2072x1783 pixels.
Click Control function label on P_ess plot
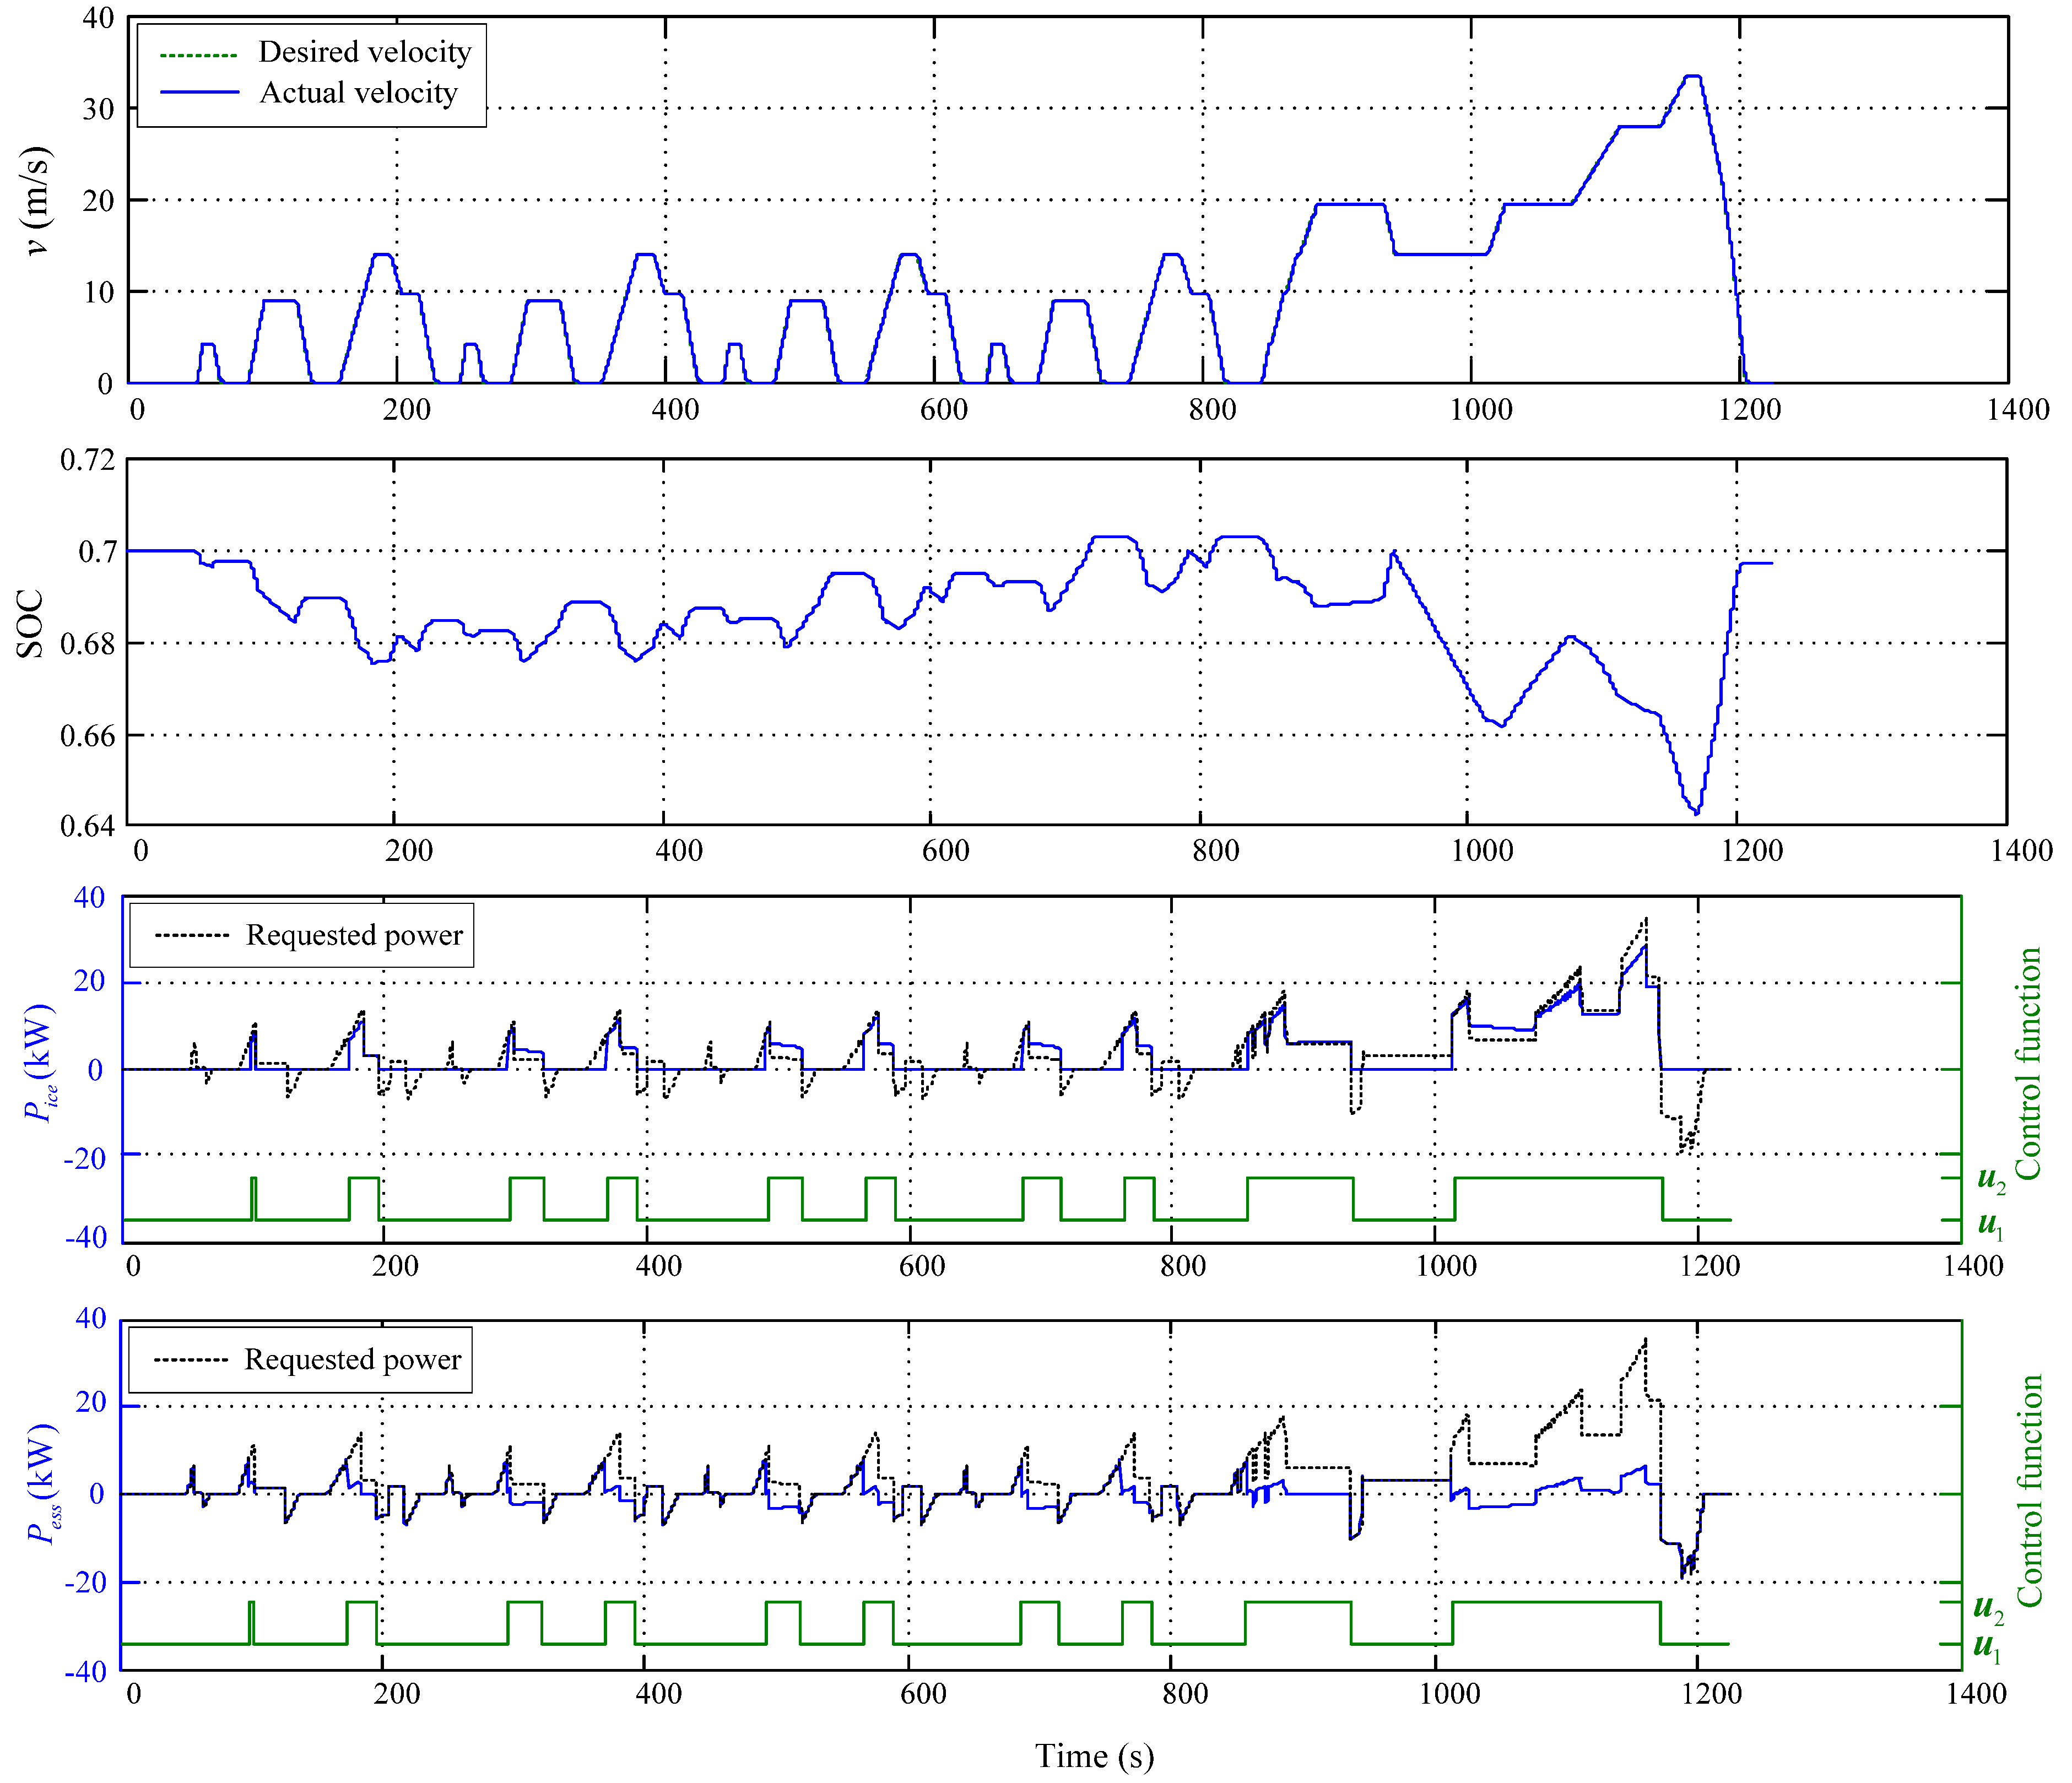tap(2029, 1491)
